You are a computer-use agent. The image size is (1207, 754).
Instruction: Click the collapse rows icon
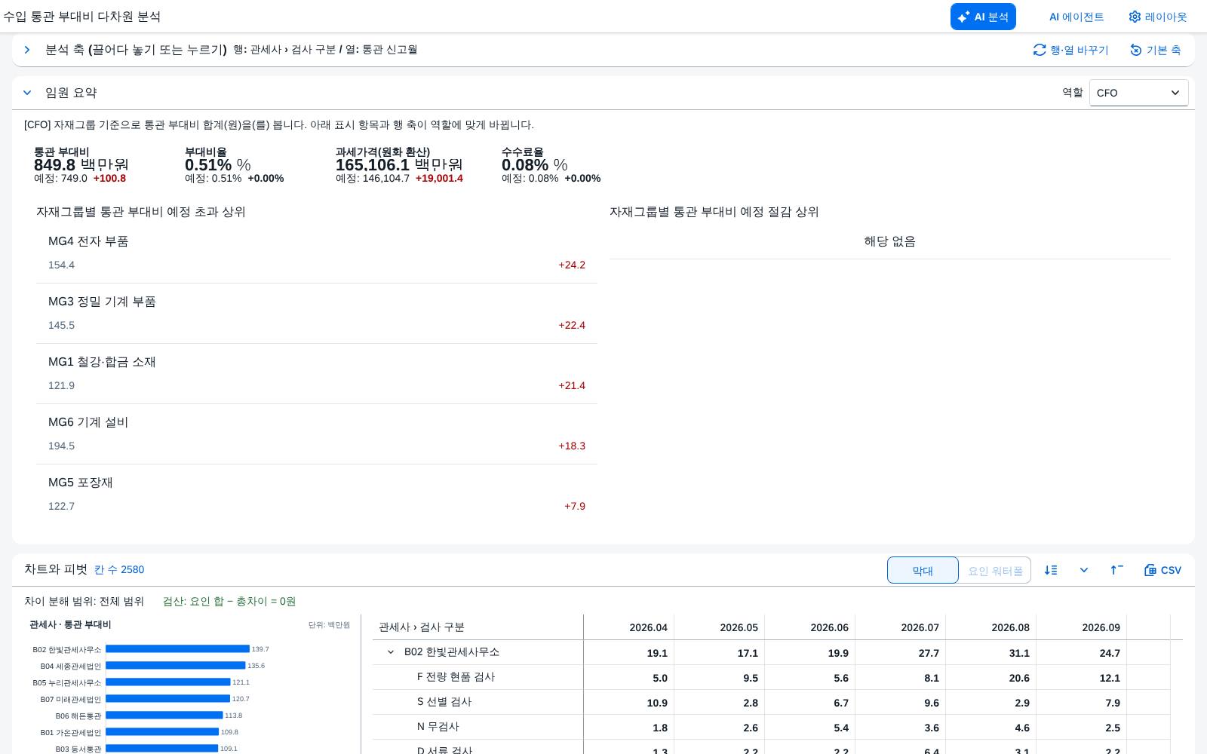pos(1117,570)
